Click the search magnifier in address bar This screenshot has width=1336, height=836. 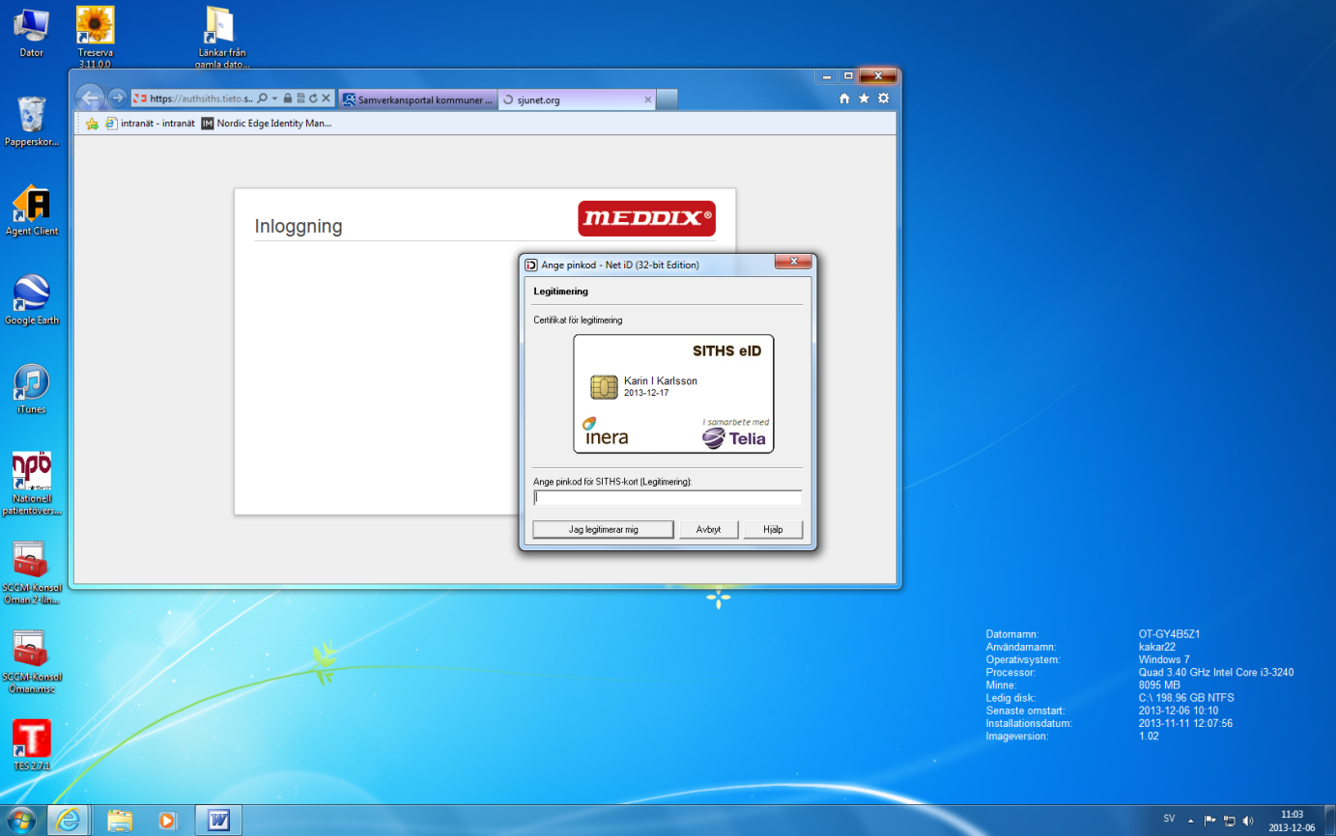click(x=262, y=98)
